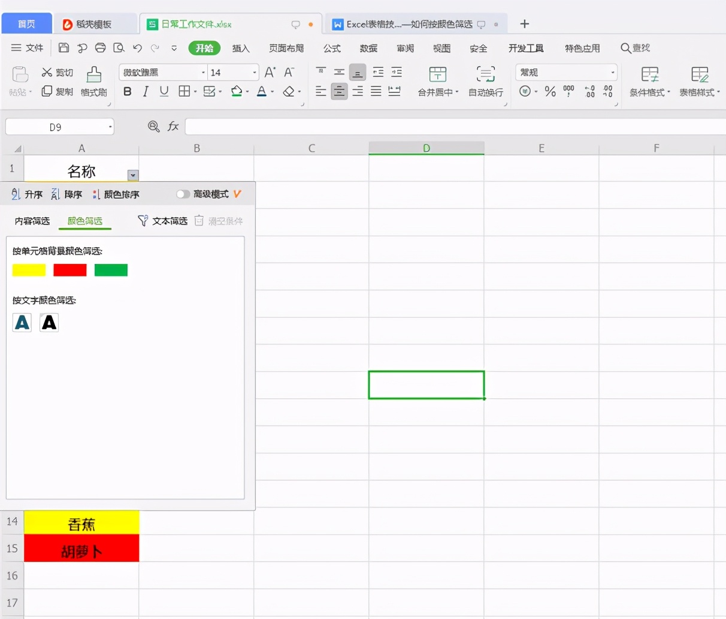The image size is (726, 619).
Task: Switch to the 页面布局 ribbon tab
Action: [286, 48]
